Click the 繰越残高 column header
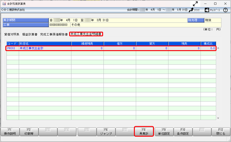The width and height of the screenshot is (231, 142). [87, 44]
